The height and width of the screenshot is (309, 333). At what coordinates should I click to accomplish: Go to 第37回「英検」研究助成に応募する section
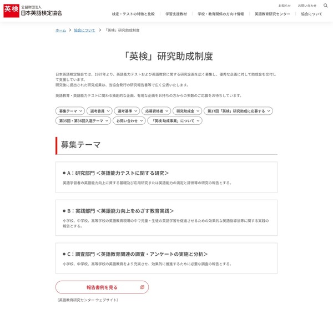pyautogui.click(x=238, y=111)
